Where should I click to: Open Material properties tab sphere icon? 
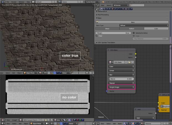click(x=123, y=9)
